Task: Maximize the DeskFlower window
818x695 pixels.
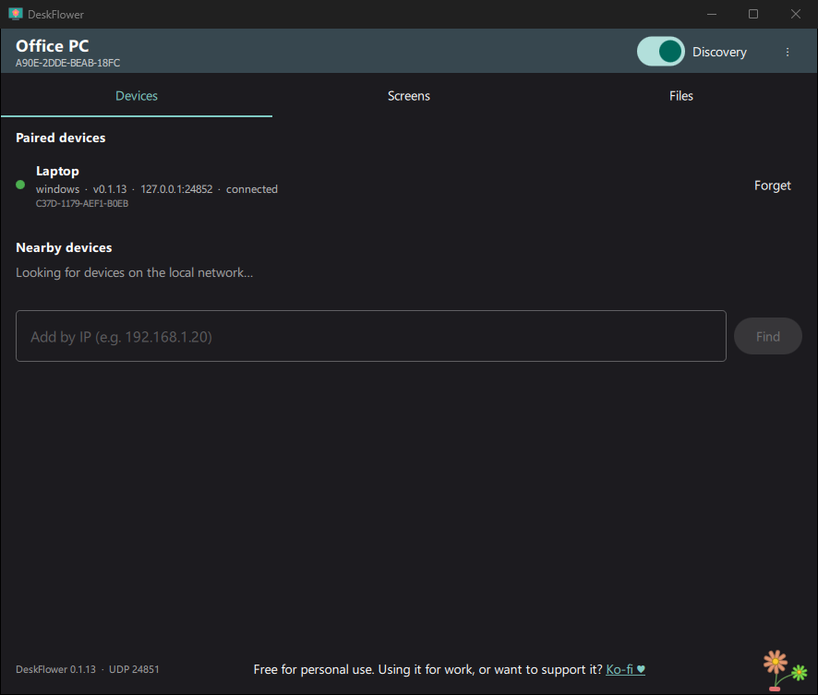Action: click(x=753, y=14)
